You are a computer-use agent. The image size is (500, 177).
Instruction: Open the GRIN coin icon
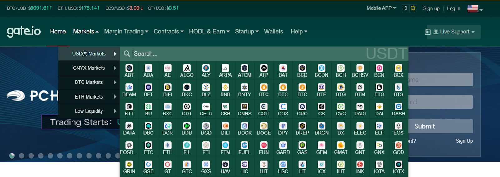coord(129,164)
